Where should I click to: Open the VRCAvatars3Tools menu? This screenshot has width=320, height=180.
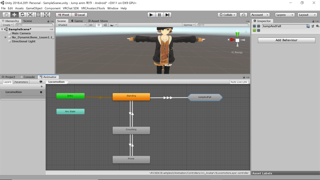coord(93,8)
